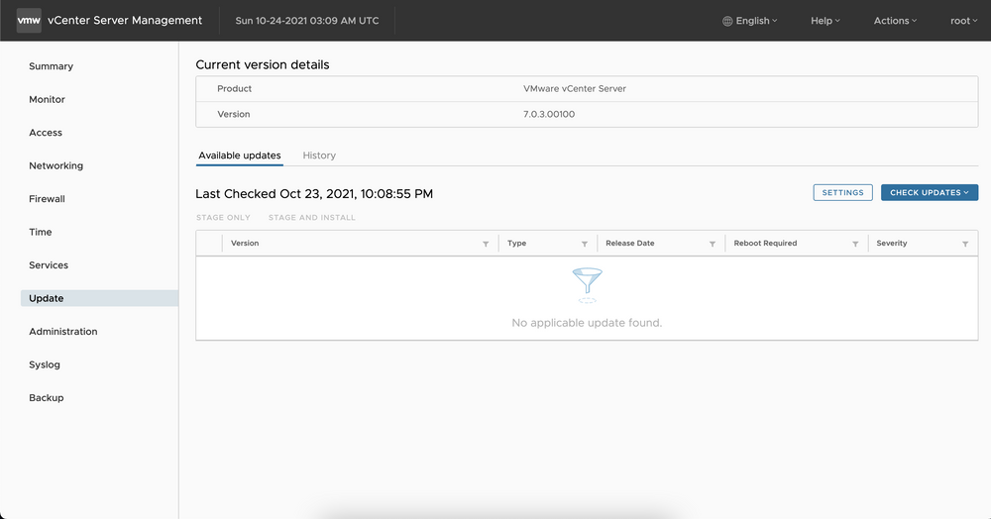Open the Check Updates dropdown
991x519 pixels.
(x=930, y=192)
